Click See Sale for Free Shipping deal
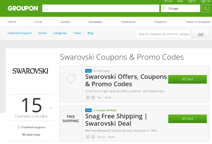 click(x=187, y=119)
